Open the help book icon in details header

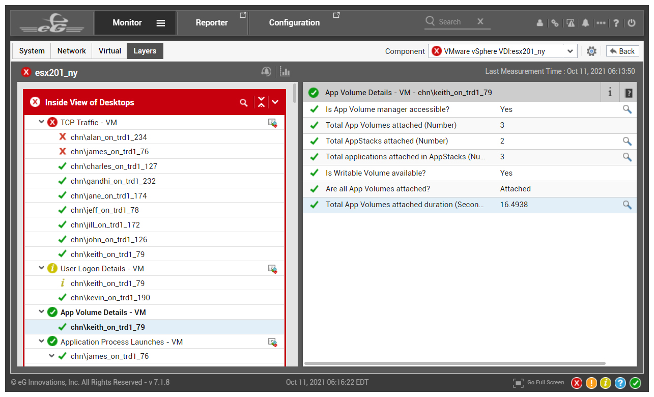[629, 93]
